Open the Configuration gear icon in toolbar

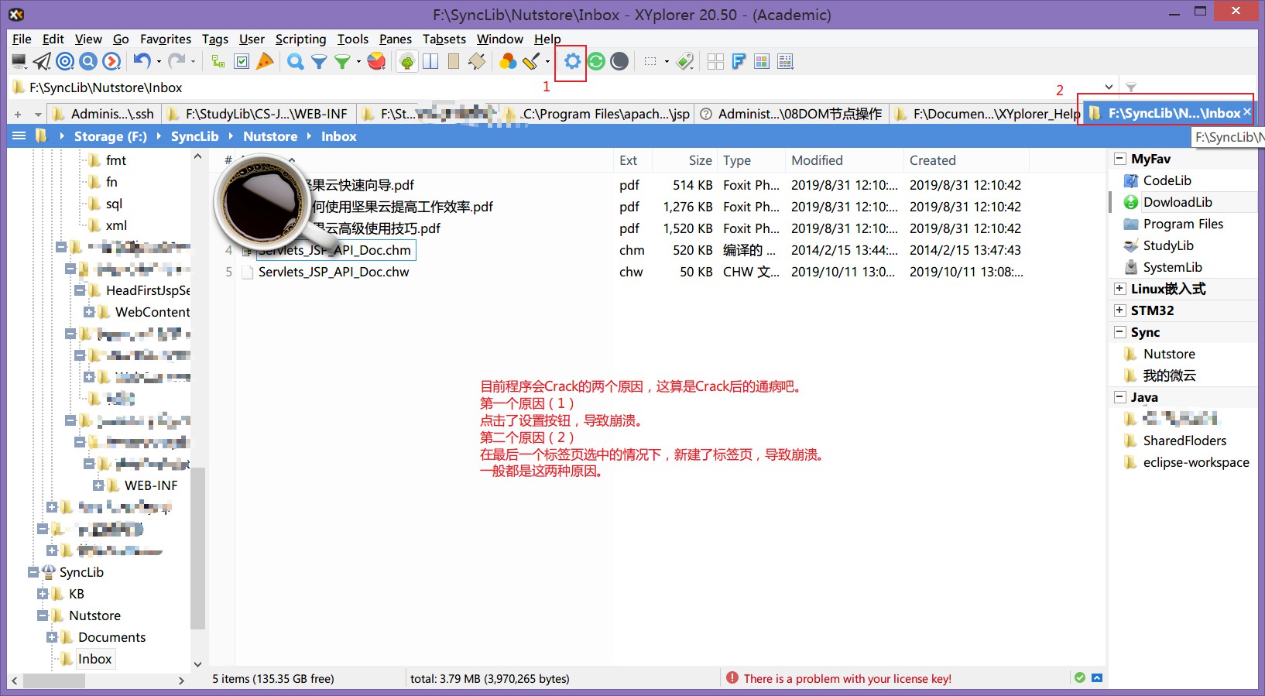point(571,61)
